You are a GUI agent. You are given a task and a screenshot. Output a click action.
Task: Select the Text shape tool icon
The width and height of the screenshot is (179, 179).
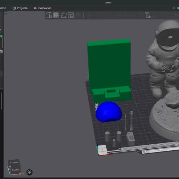[x=148, y=15]
